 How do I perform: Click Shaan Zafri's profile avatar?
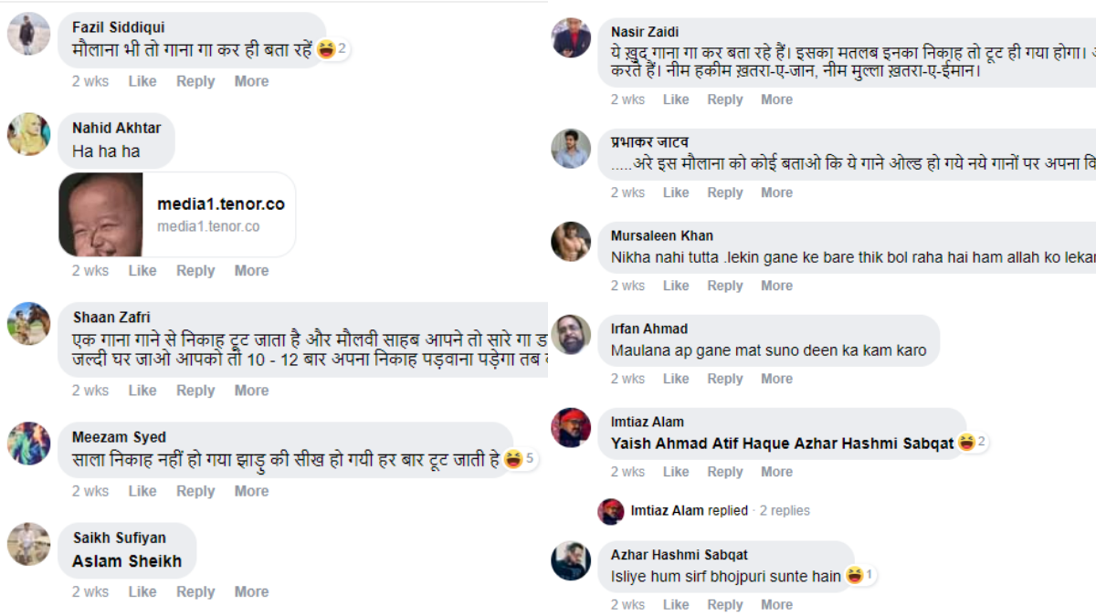coord(28,323)
